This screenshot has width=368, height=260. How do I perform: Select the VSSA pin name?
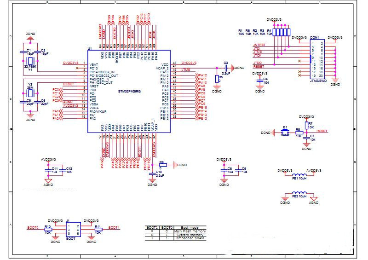tap(94, 104)
